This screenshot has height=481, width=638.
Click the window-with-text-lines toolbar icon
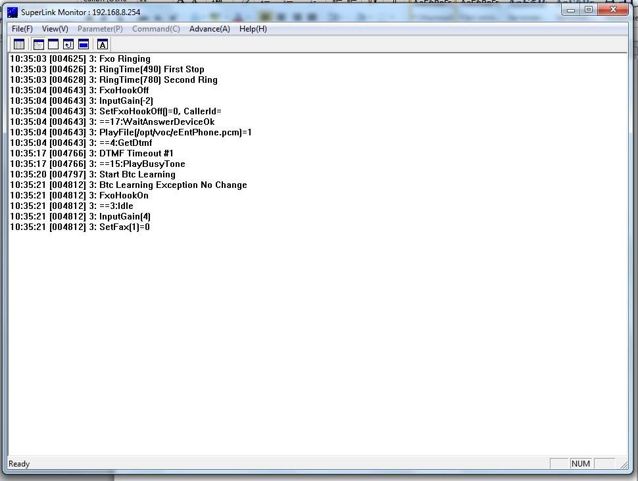pyautogui.click(x=39, y=45)
